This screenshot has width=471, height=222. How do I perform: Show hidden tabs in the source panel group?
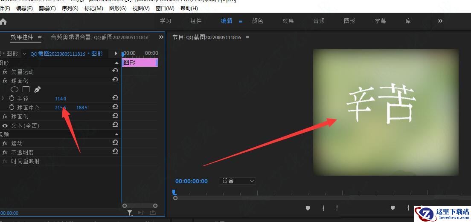(x=161, y=37)
